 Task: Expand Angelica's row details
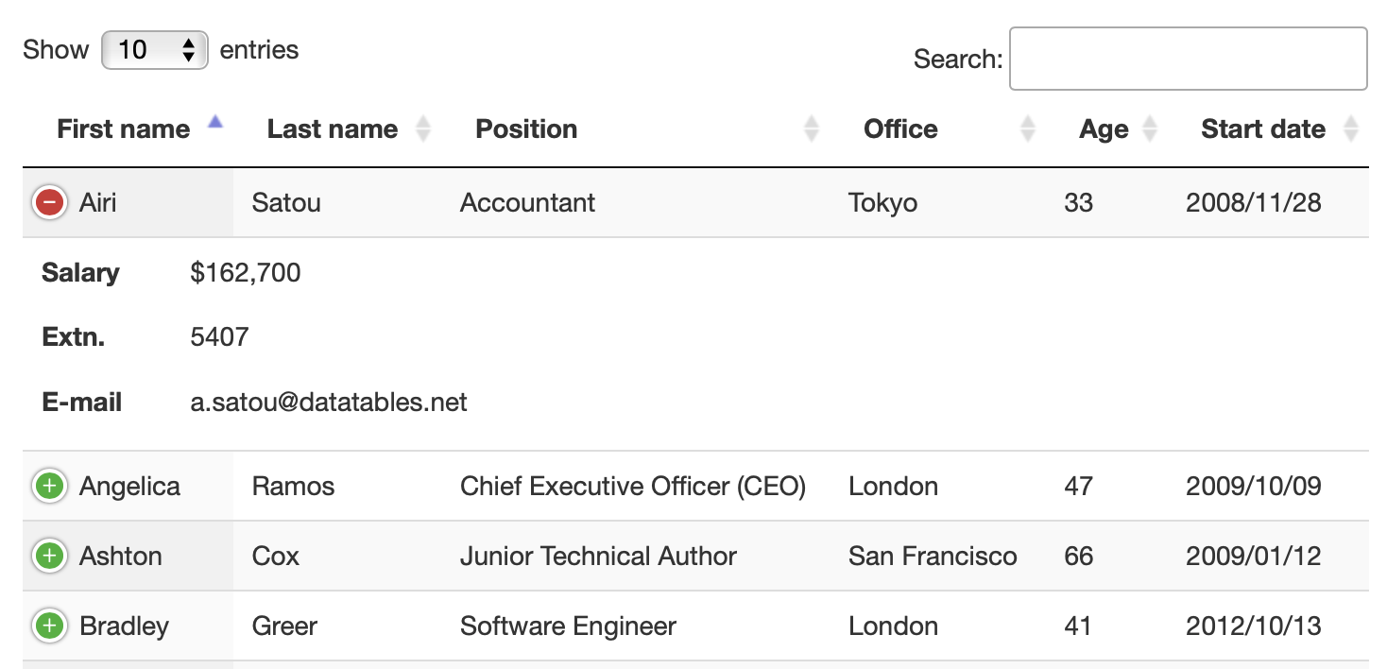50,487
